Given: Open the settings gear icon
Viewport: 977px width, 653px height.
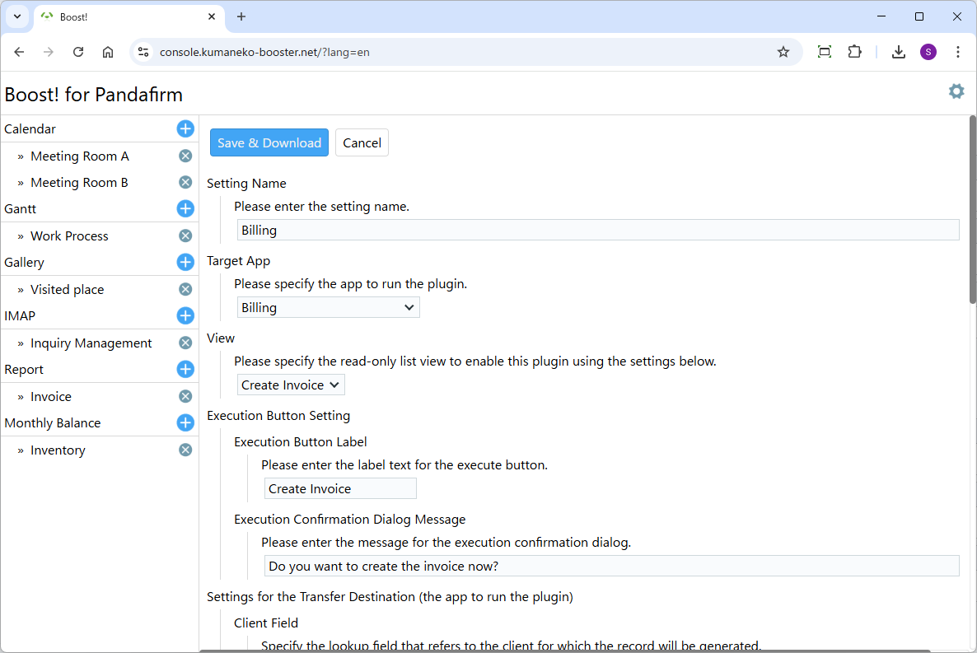Looking at the screenshot, I should pyautogui.click(x=956, y=91).
